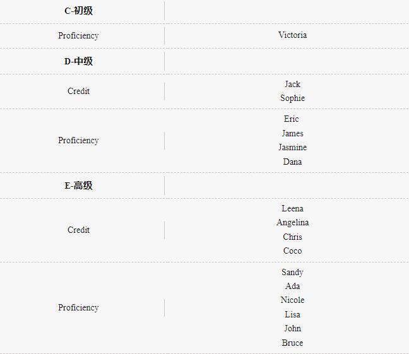409x354 pixels.
Task: Click the name Dana
Action: 292,162
